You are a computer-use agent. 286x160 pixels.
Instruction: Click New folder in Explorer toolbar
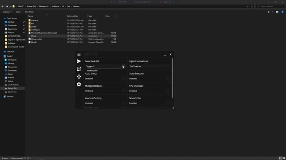coord(29,12)
